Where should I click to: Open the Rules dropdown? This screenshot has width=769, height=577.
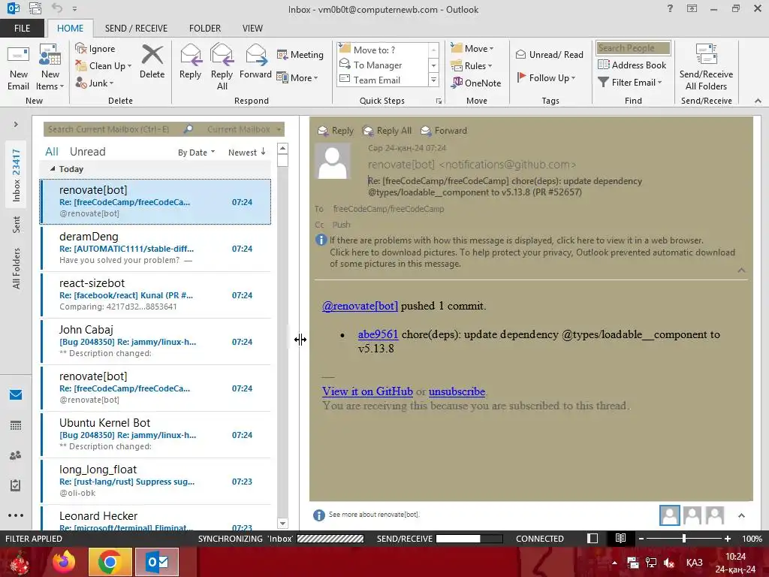click(x=472, y=66)
